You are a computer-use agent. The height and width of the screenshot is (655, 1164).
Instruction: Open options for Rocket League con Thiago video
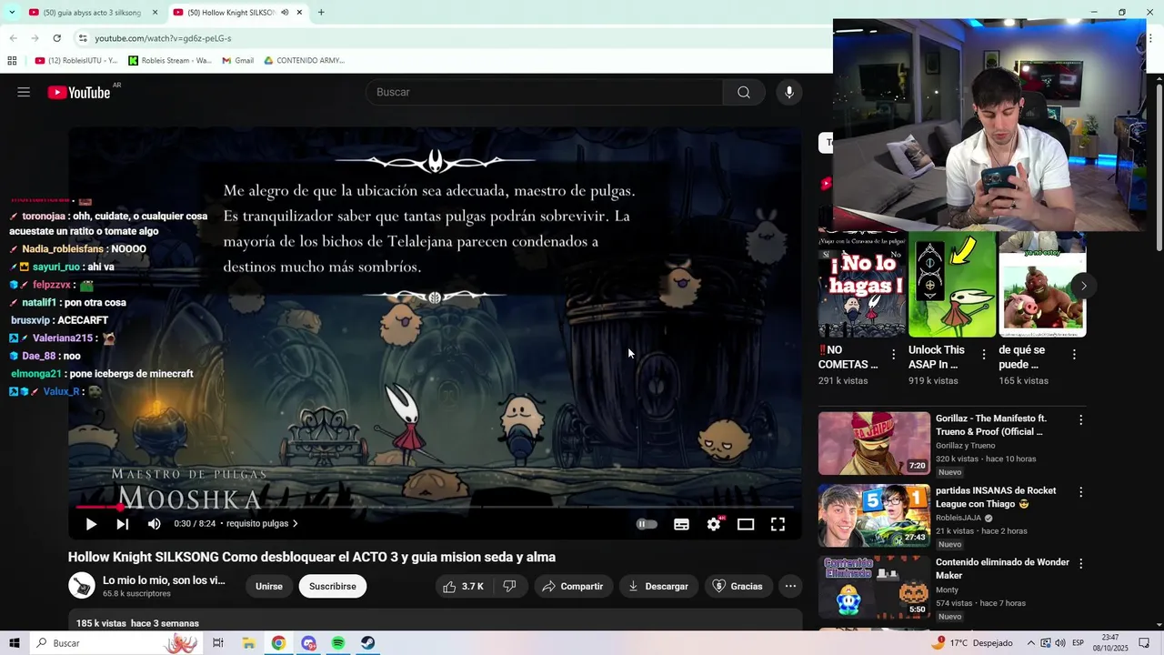(1080, 492)
